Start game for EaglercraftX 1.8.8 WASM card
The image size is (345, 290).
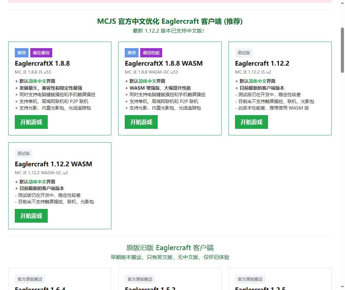[141, 122]
